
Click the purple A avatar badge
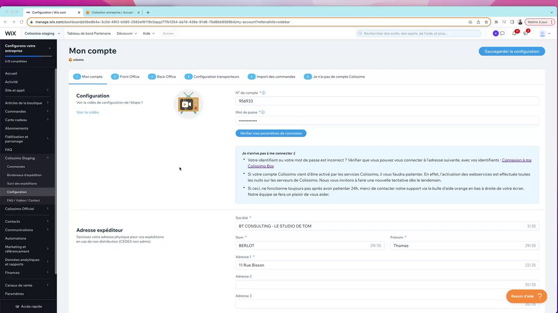[496, 33]
